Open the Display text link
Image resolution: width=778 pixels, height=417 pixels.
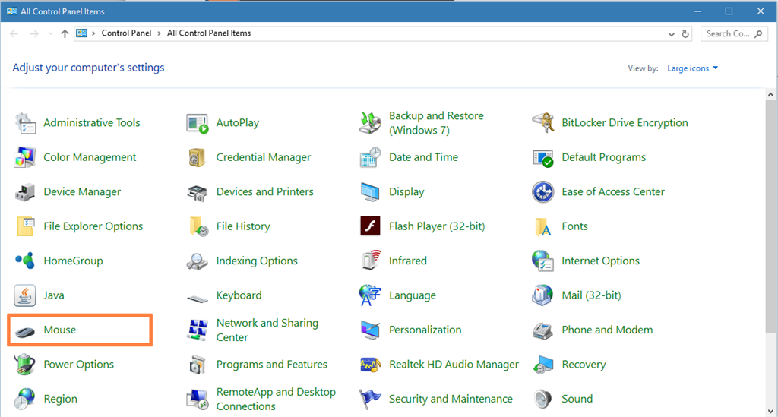tap(406, 192)
